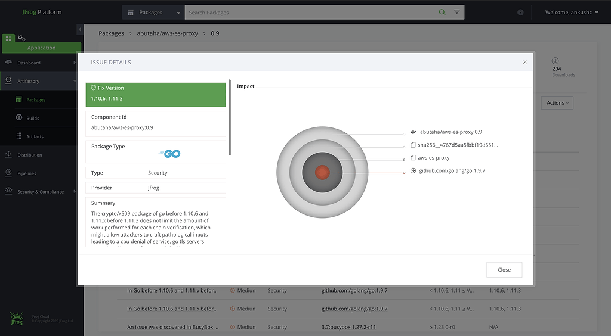
Task: Expand the Security & Compliance submenu arrow
Action: (75, 191)
